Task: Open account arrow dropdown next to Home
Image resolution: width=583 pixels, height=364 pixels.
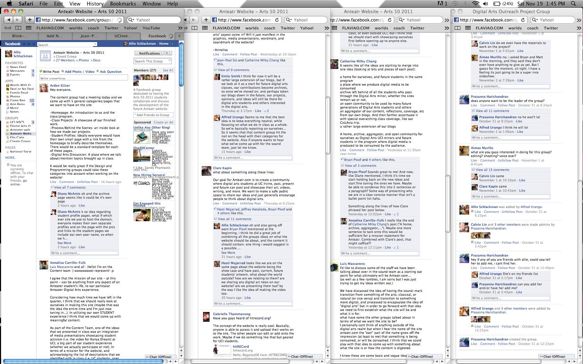Action: (172, 44)
